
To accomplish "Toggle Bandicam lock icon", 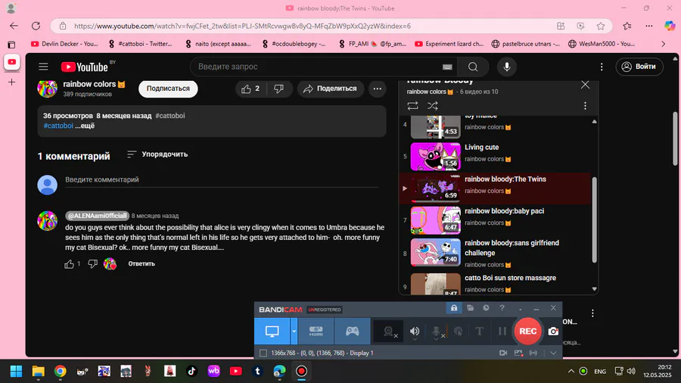I will (454, 308).
